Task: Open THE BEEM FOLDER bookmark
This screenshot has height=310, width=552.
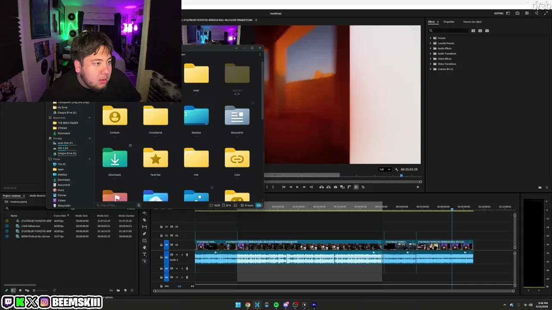Action: tap(68, 123)
